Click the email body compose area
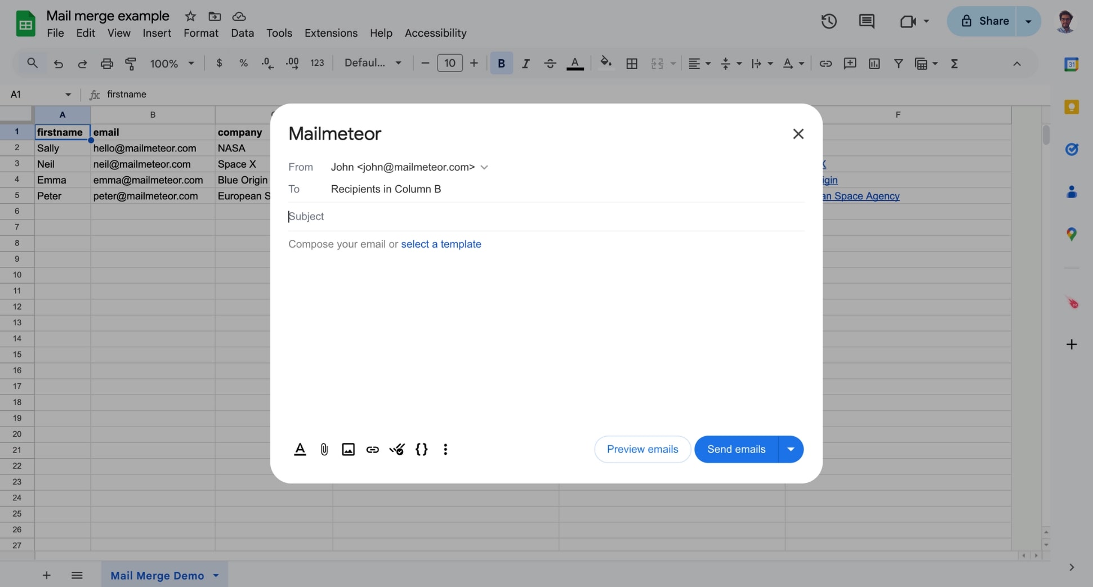The image size is (1093, 587). [x=546, y=332]
